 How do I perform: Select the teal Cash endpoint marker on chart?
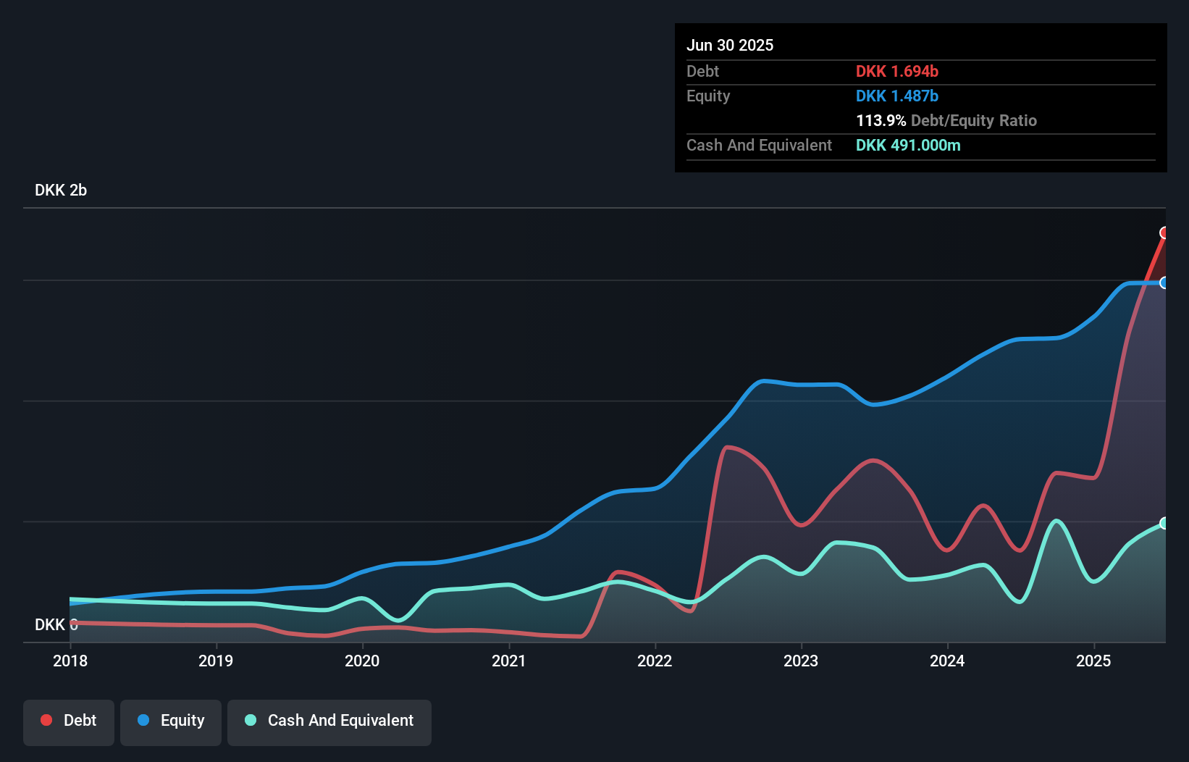1164,523
